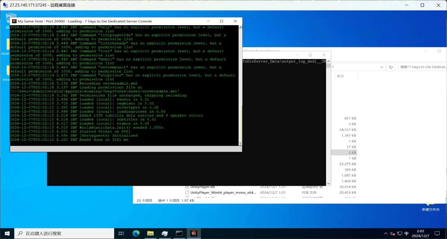447x239 pixels.
Task: Click the 1,347 KB file size cell
Action: click(x=349, y=135)
